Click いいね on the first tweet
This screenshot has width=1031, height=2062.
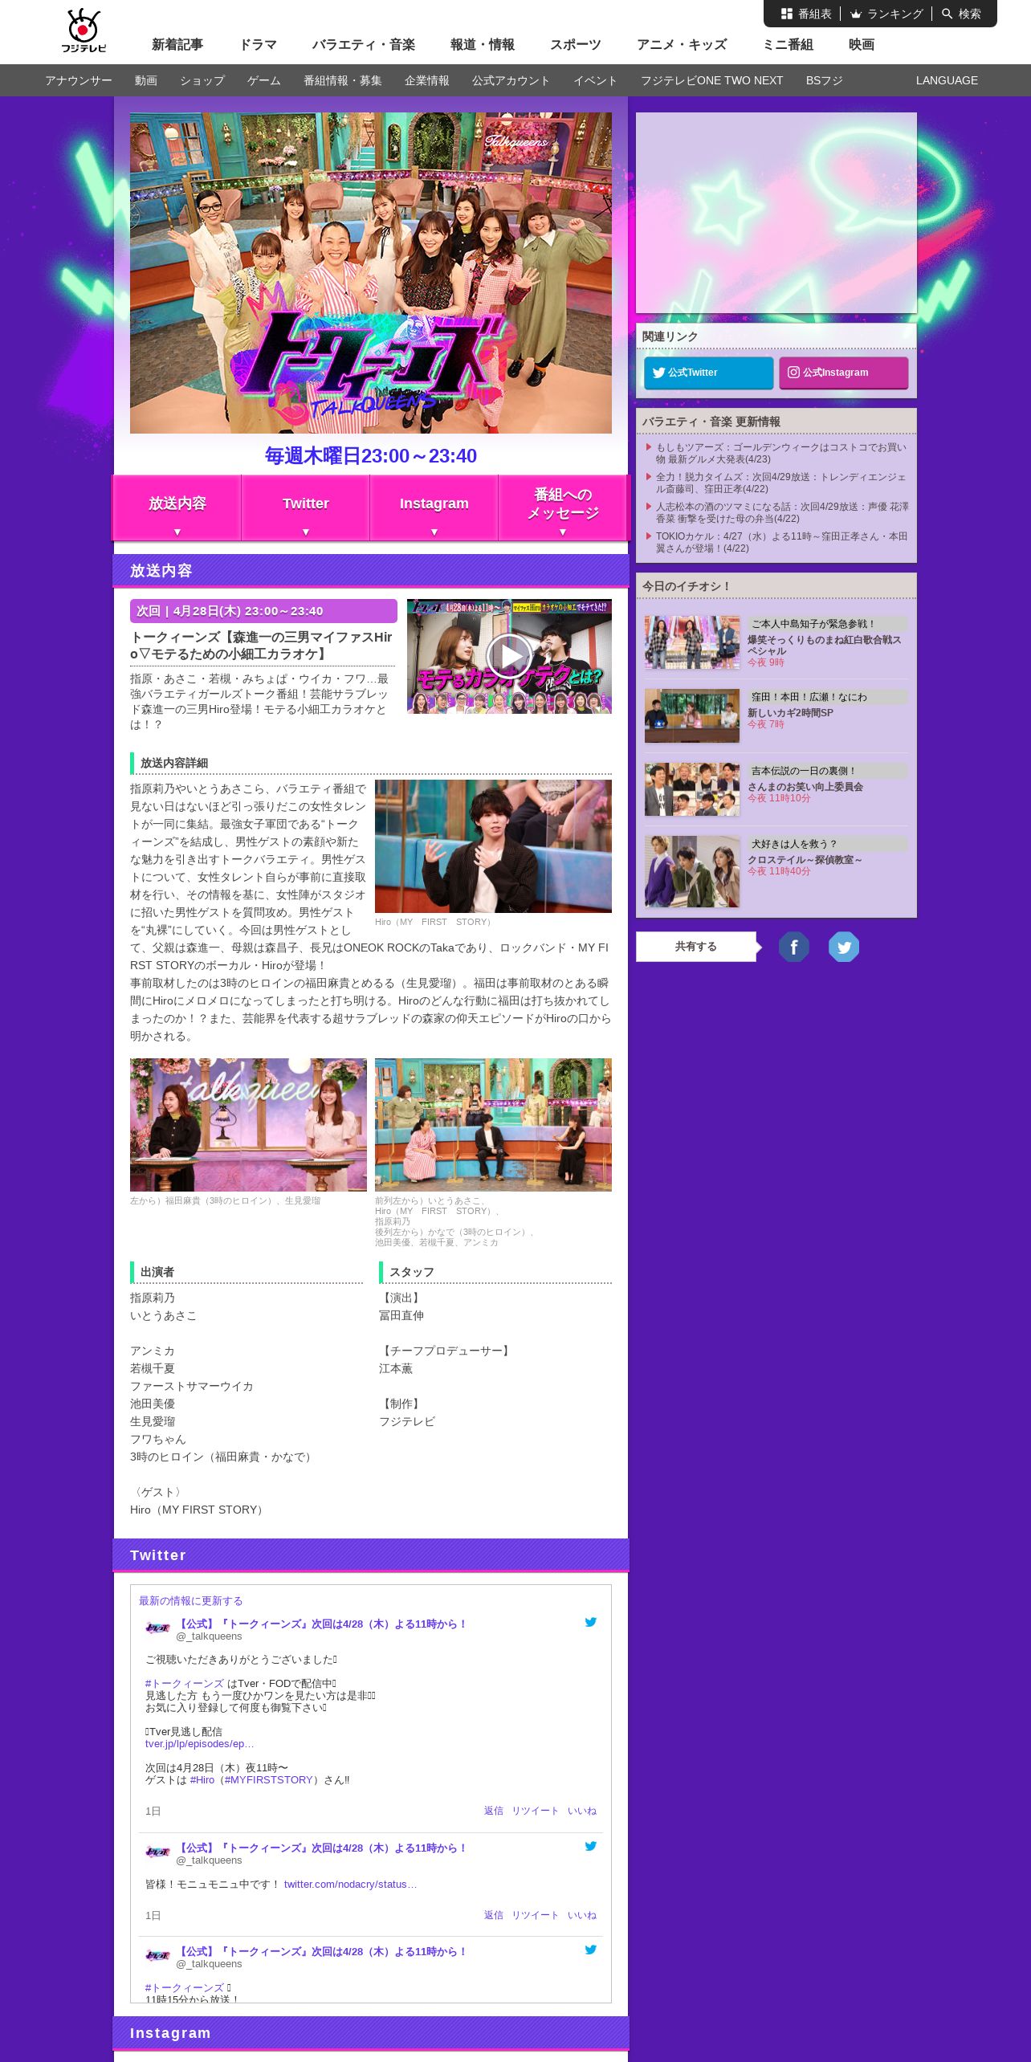(582, 1811)
